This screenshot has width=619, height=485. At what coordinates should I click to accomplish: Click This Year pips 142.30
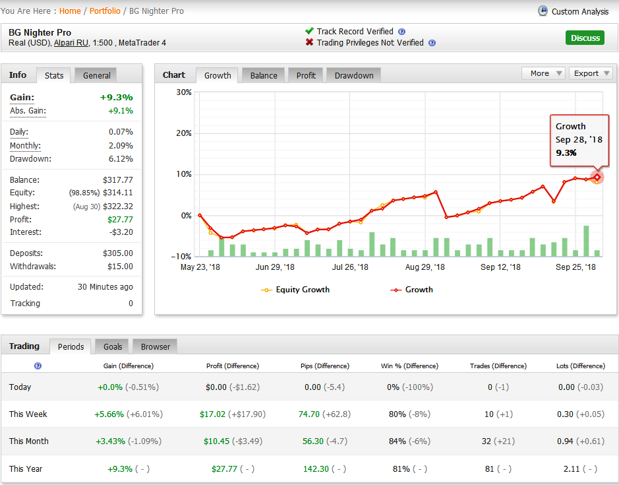click(x=316, y=469)
